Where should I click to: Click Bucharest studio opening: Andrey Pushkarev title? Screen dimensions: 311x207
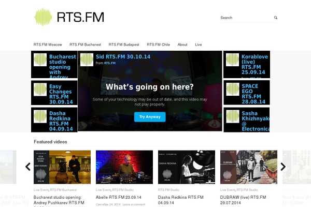coord(59,200)
